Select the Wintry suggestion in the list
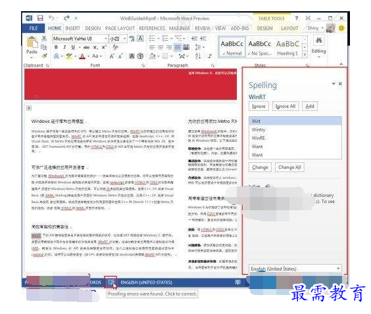Image resolution: width=371 pixels, height=314 pixels. (x=295, y=129)
